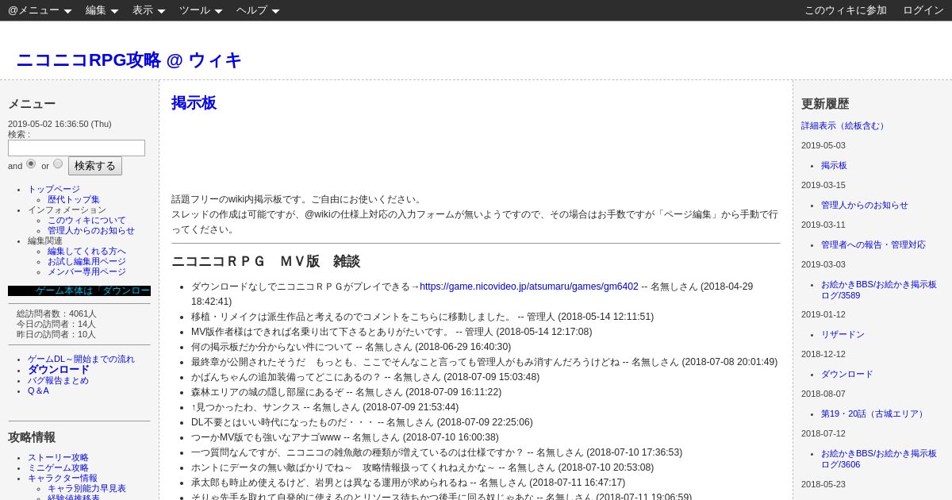The image size is (952, 500).
Task: Open the @メニュー dropdown menu
Action: (x=40, y=10)
